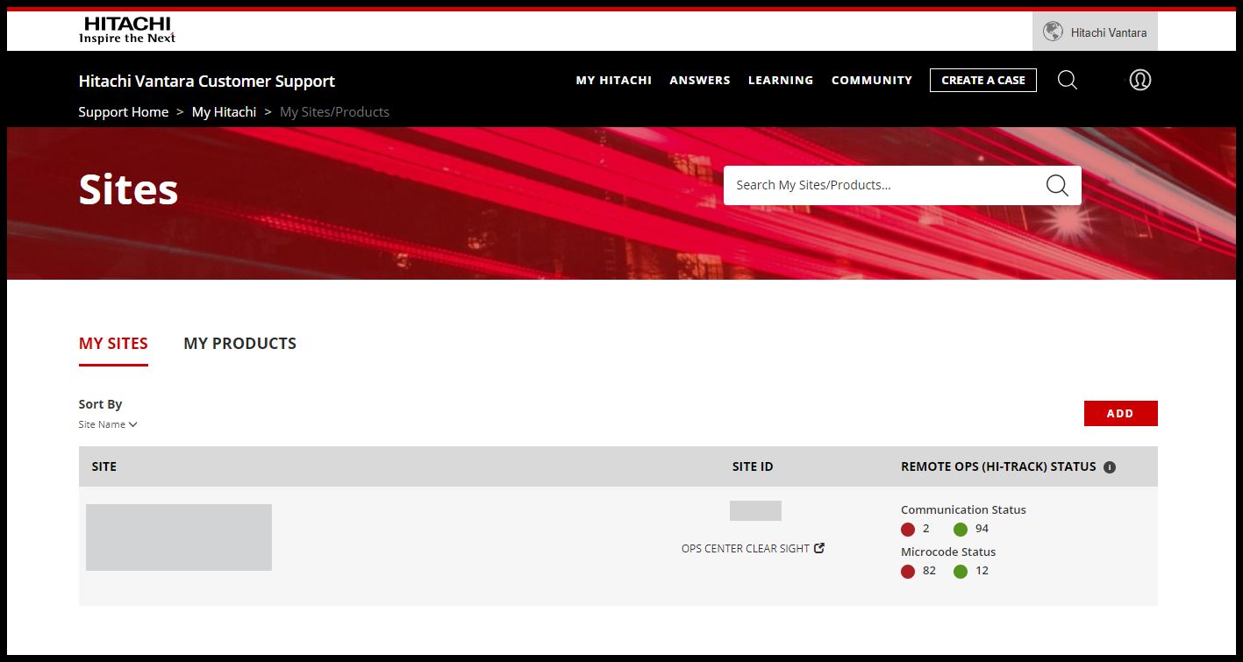Go to Support Home breadcrumb
Viewport: 1243px width, 662px height.
tap(124, 112)
